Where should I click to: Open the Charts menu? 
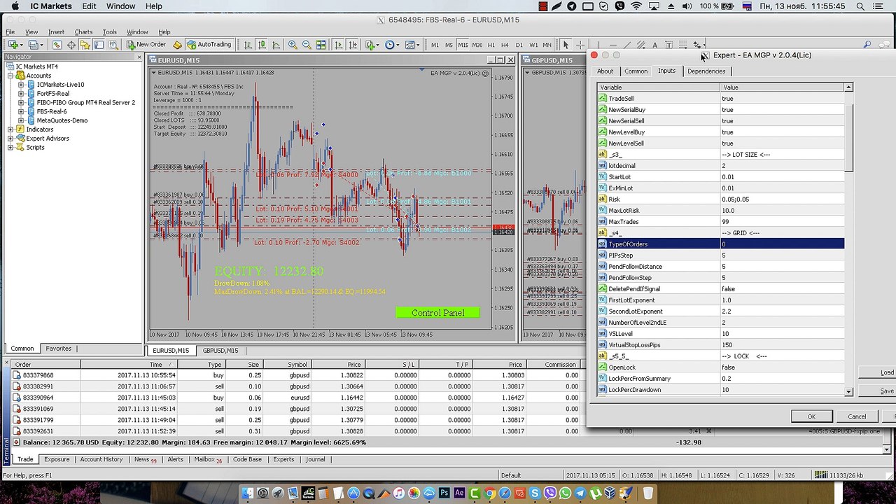[x=83, y=32]
